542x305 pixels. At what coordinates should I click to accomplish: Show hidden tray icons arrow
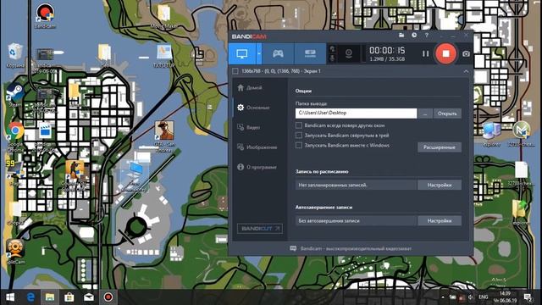click(x=443, y=297)
